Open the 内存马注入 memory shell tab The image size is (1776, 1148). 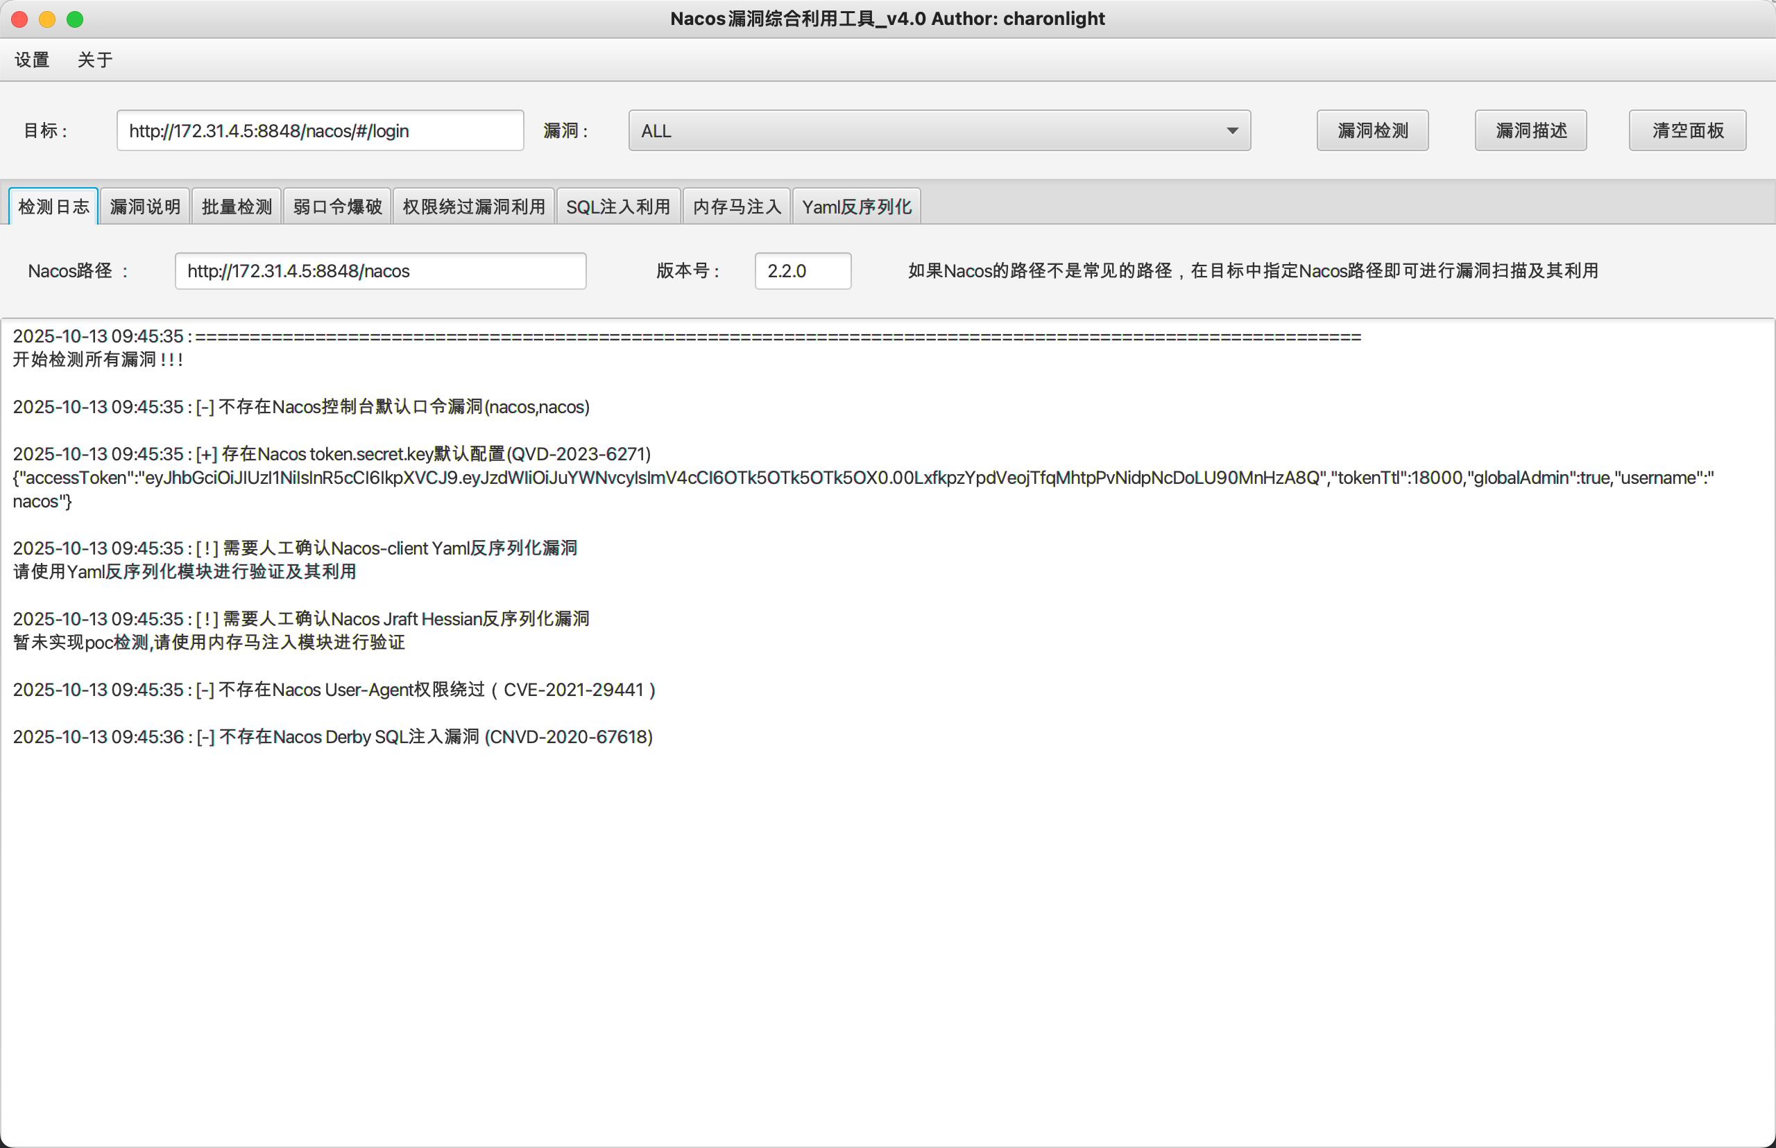pyautogui.click(x=735, y=207)
